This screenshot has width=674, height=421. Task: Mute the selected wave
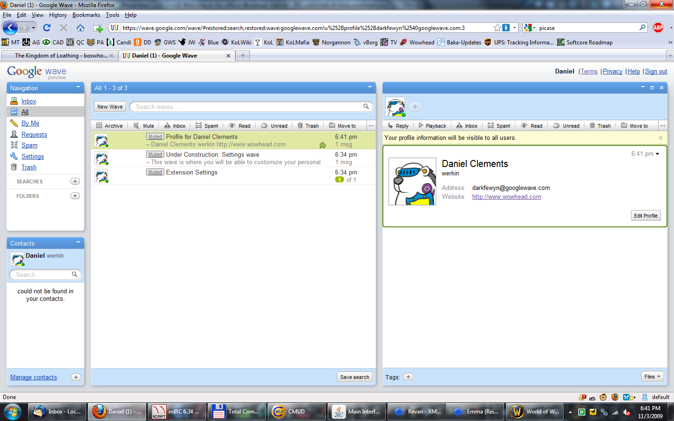pyautogui.click(x=144, y=126)
